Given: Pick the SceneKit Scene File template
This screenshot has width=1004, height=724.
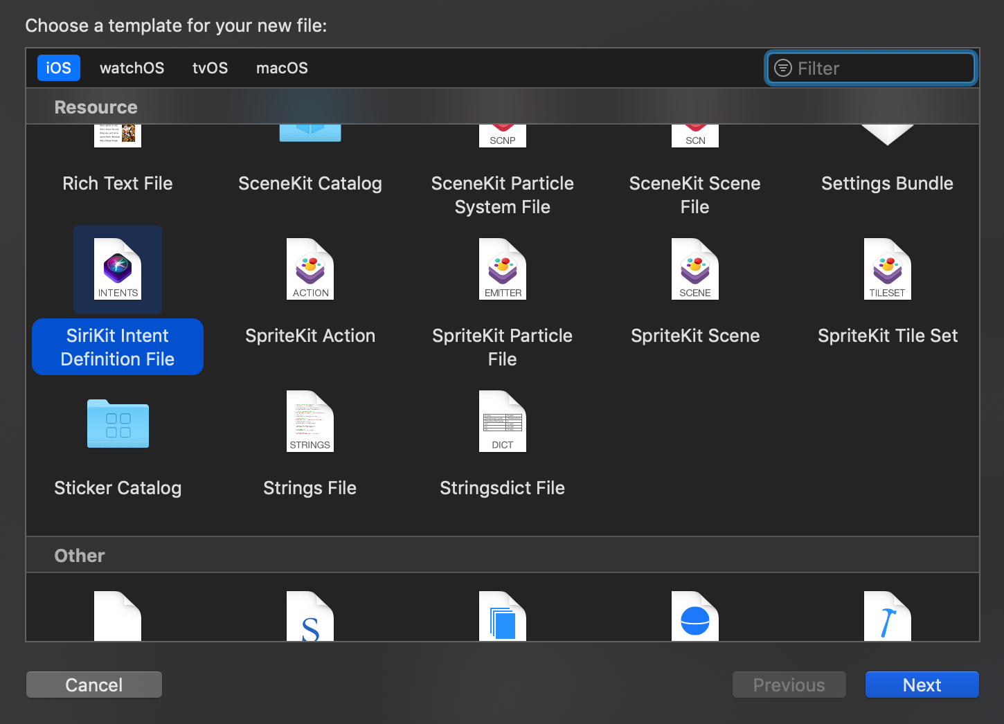Looking at the screenshot, I should click(695, 194).
